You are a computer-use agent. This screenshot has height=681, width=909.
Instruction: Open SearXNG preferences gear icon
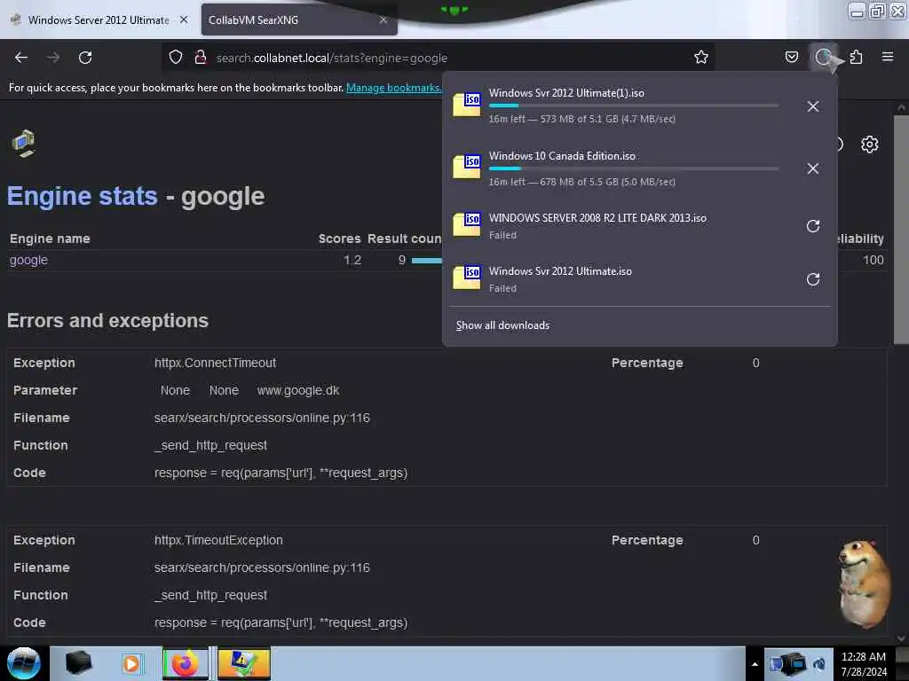click(x=869, y=145)
